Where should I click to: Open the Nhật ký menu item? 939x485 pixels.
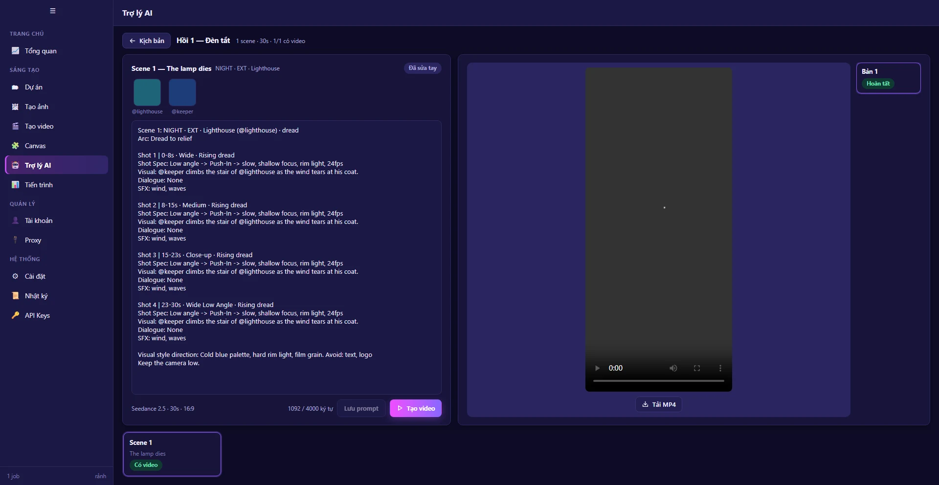57,296
